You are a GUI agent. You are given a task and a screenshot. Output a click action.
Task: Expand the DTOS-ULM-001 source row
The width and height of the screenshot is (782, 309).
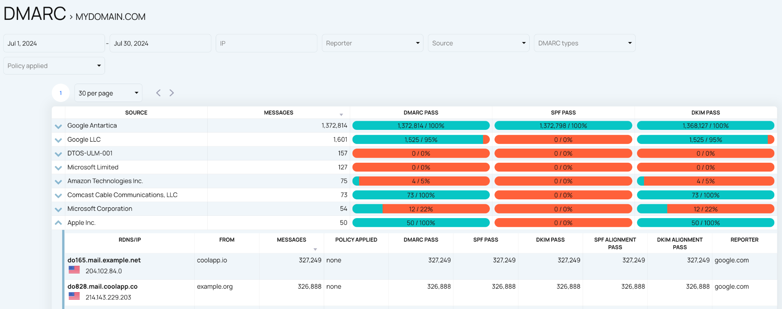pos(58,154)
